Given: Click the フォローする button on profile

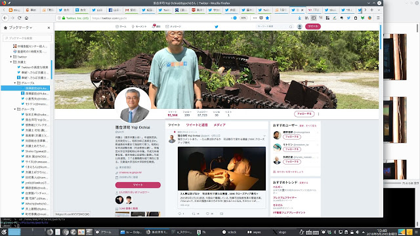Looking at the screenshot, I should coord(304,113).
